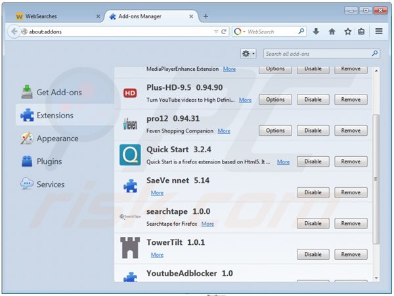Image resolution: width=394 pixels, height=296 pixels.
Task: Show bookmarks list icon
Action: 361,32
